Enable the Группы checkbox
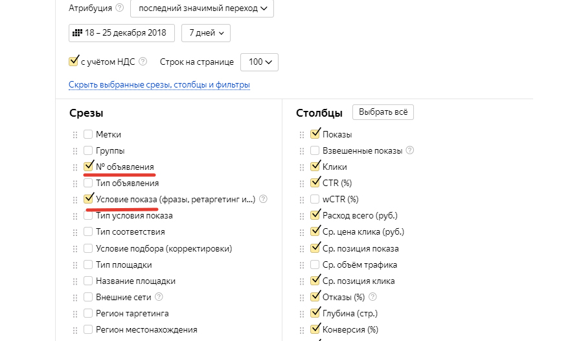 coord(88,150)
